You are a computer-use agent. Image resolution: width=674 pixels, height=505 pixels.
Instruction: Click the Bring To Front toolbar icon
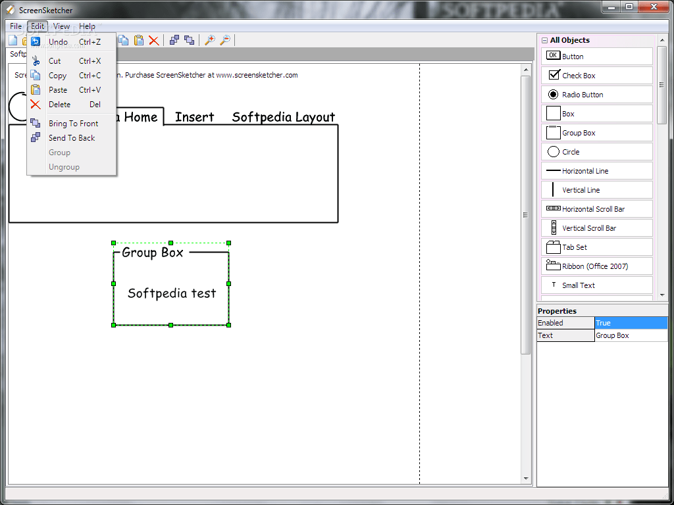(x=189, y=40)
